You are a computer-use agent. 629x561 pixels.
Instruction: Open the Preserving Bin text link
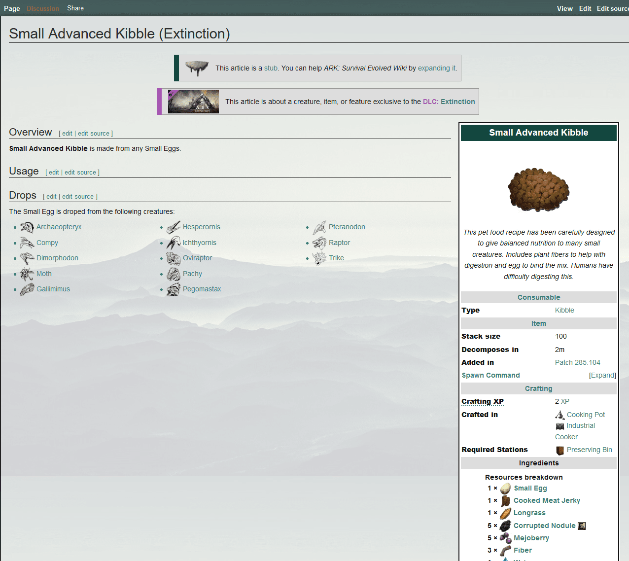(590, 450)
